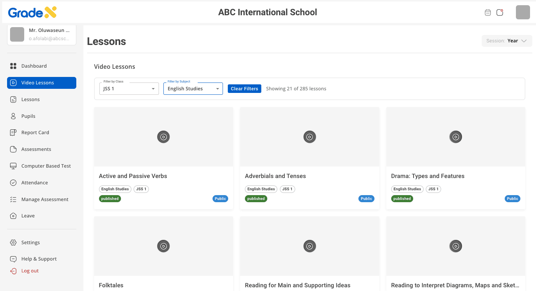Viewport: 536px width, 291px height.
Task: Click the Attendance checkmark icon
Action: 13,183
